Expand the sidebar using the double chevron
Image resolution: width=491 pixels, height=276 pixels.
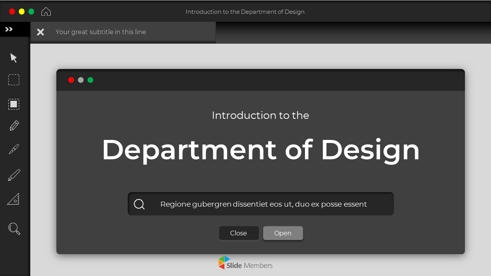(x=8, y=28)
